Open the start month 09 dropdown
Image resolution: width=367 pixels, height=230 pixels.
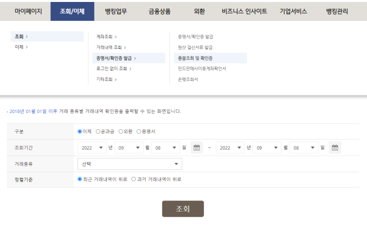pos(129,148)
